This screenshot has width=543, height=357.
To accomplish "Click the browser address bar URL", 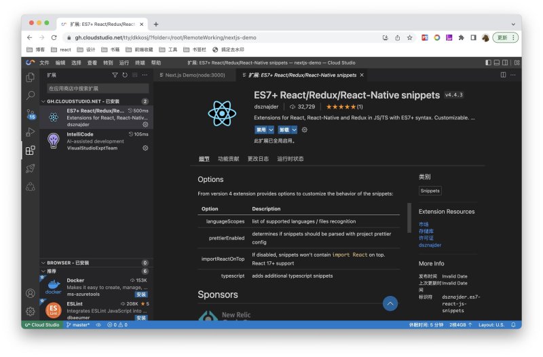I will click(x=166, y=38).
